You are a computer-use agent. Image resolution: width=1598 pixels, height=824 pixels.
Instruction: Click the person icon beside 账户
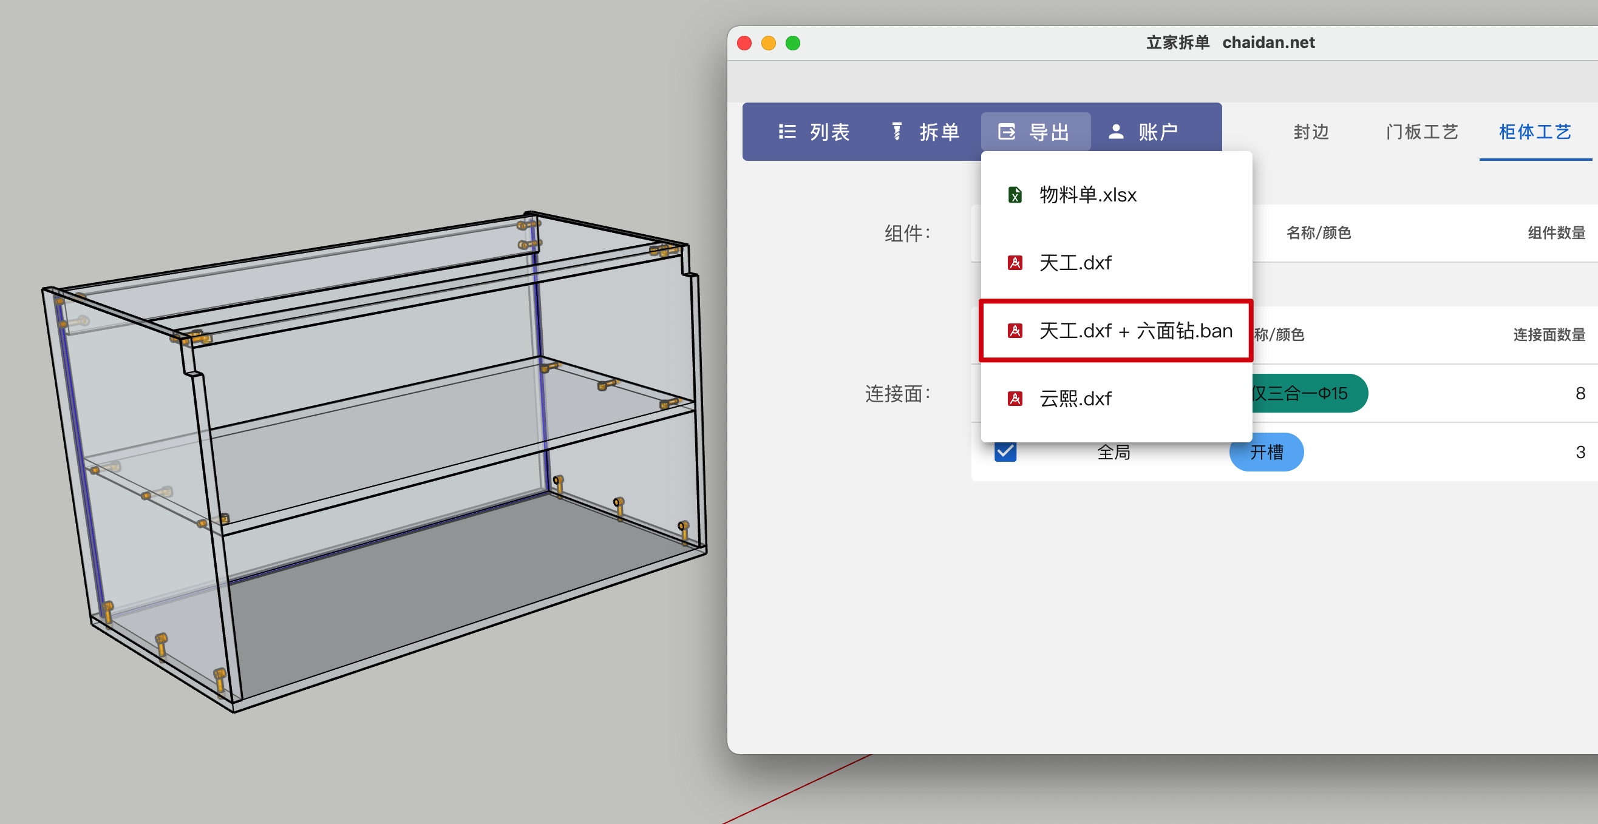tap(1115, 132)
